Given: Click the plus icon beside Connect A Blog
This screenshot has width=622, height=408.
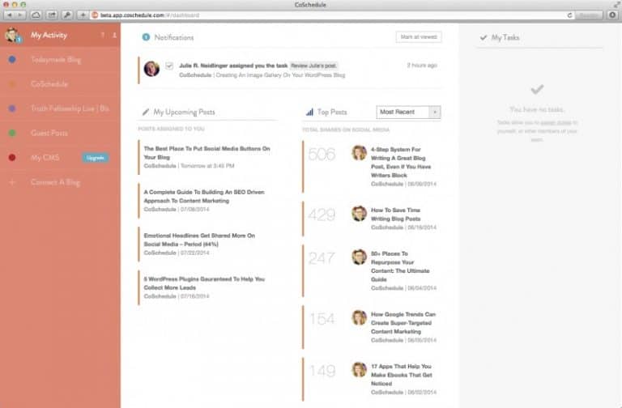Looking at the screenshot, I should tap(12, 182).
